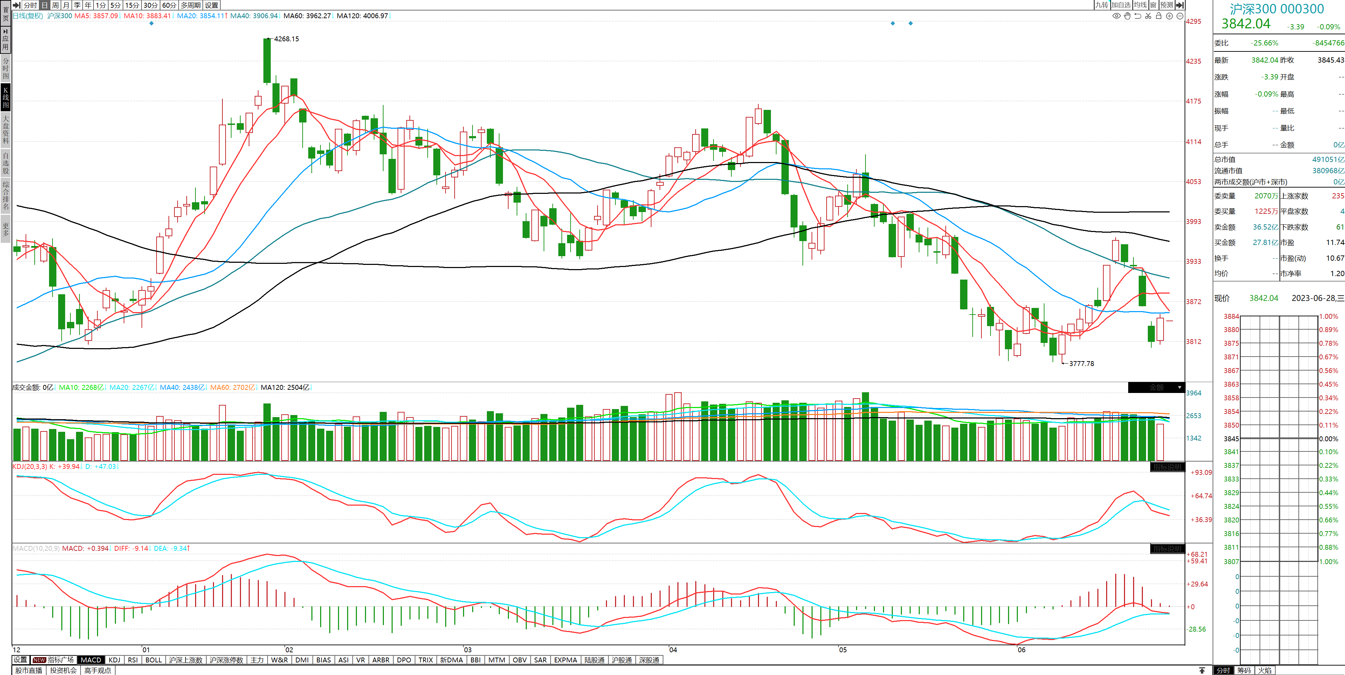Zoom in with the plus circle icon

(1170, 16)
